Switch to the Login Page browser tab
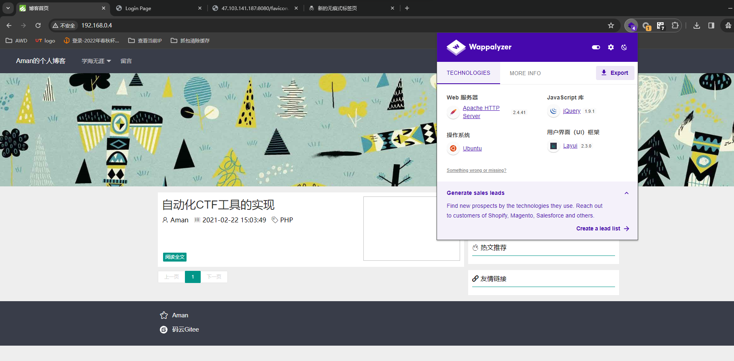This screenshot has height=361, width=734. pos(159,8)
